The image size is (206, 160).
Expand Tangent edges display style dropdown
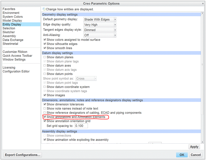100,30
